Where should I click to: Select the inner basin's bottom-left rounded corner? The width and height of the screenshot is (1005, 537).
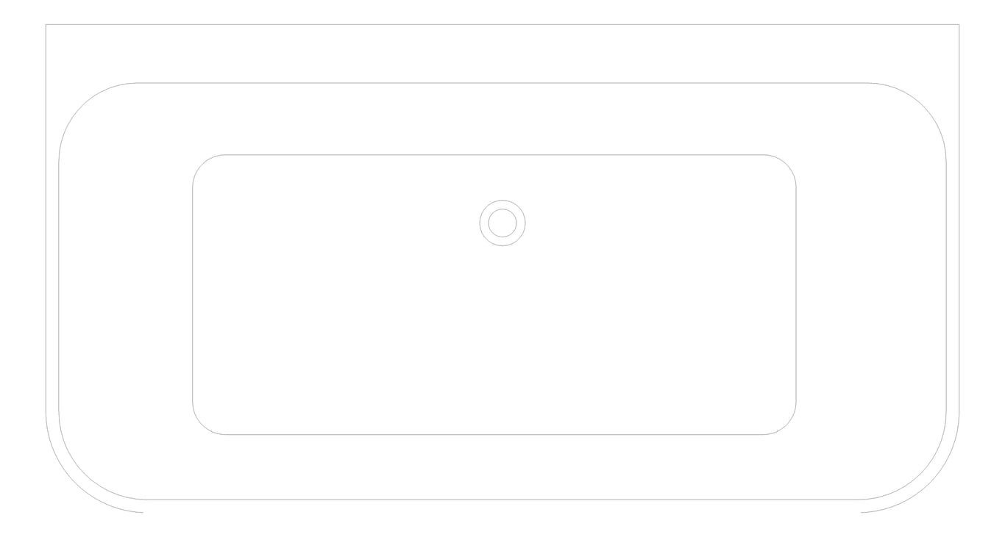coord(202,425)
